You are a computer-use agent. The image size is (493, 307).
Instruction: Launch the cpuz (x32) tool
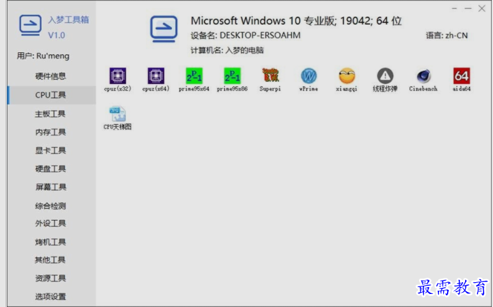tap(117, 79)
